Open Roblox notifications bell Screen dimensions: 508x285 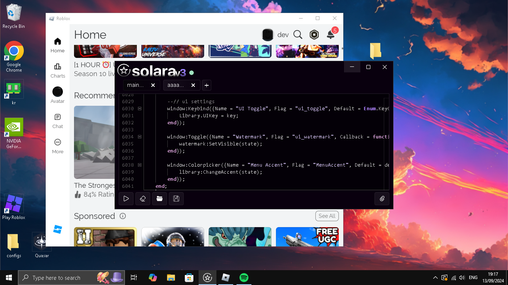tap(331, 34)
